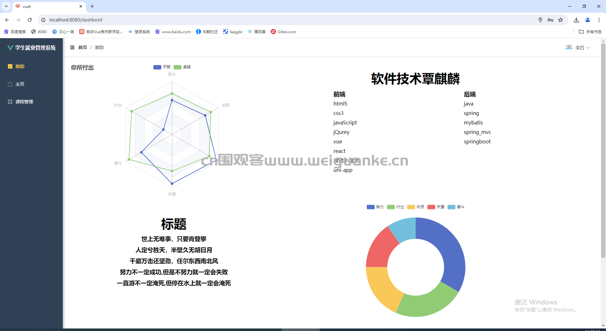
Task: Open 围观客 bookmark
Action: [x=257, y=32]
